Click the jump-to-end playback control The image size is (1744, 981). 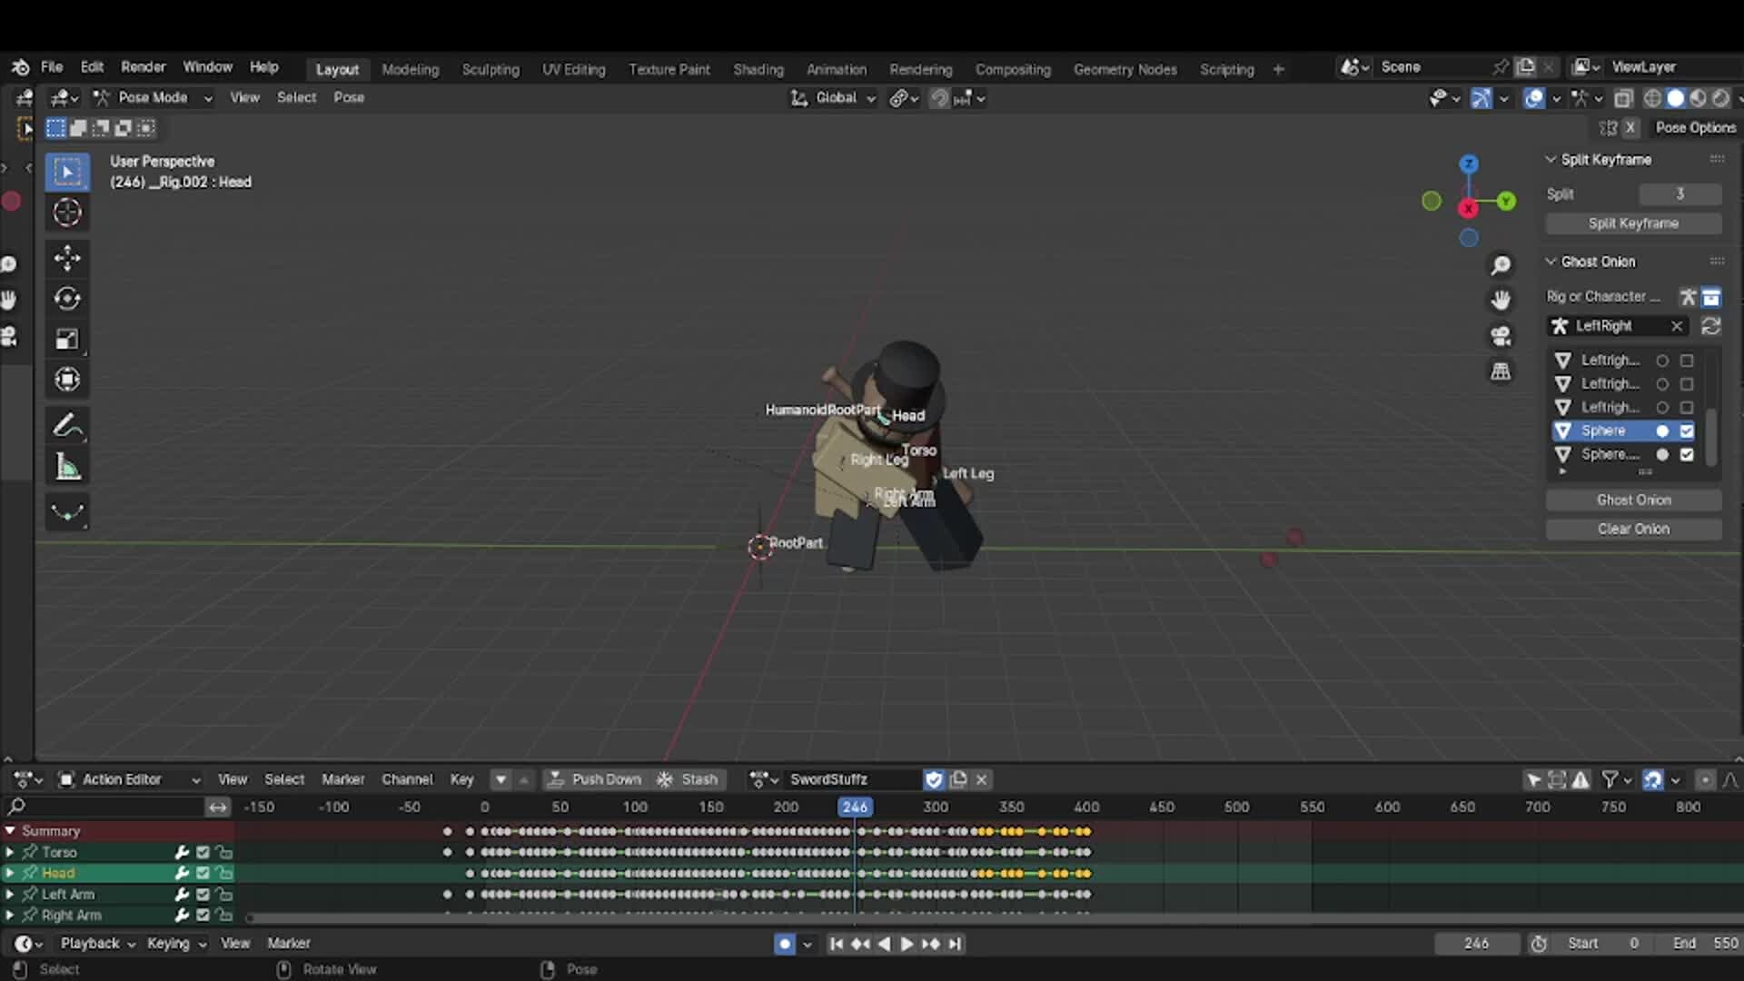[956, 944]
